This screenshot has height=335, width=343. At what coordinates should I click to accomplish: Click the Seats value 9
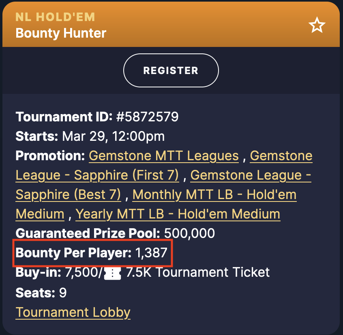point(63,293)
